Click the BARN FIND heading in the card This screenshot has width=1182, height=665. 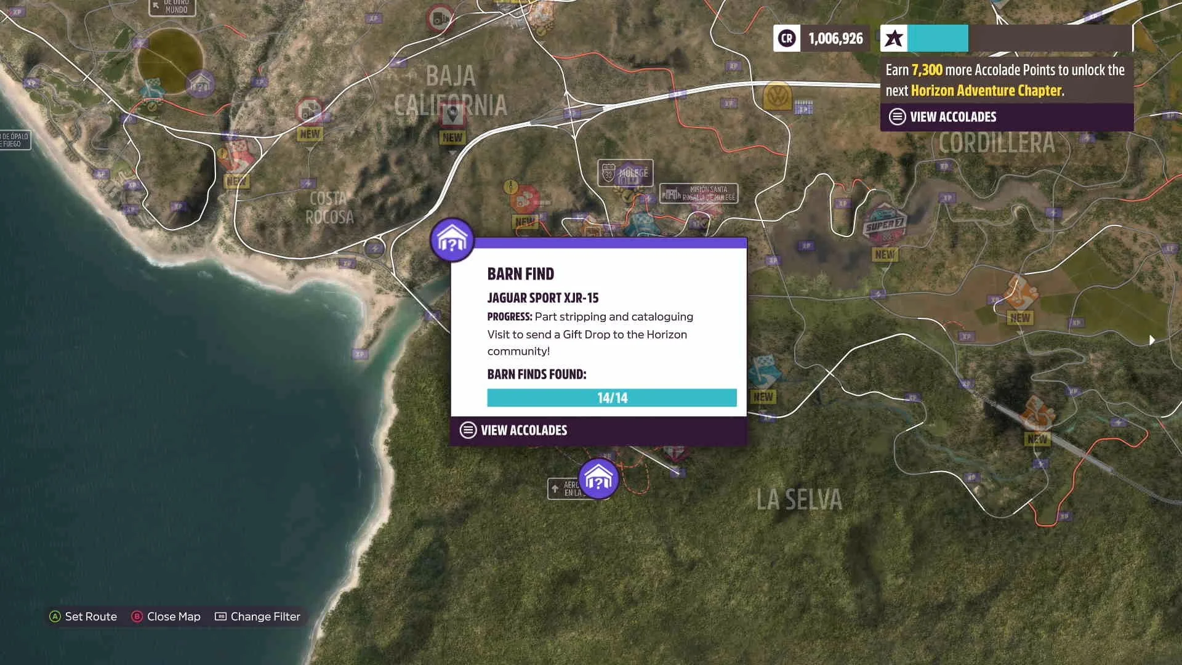[x=521, y=274]
